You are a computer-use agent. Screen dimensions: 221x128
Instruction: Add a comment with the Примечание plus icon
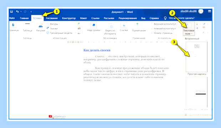click(x=137, y=24)
